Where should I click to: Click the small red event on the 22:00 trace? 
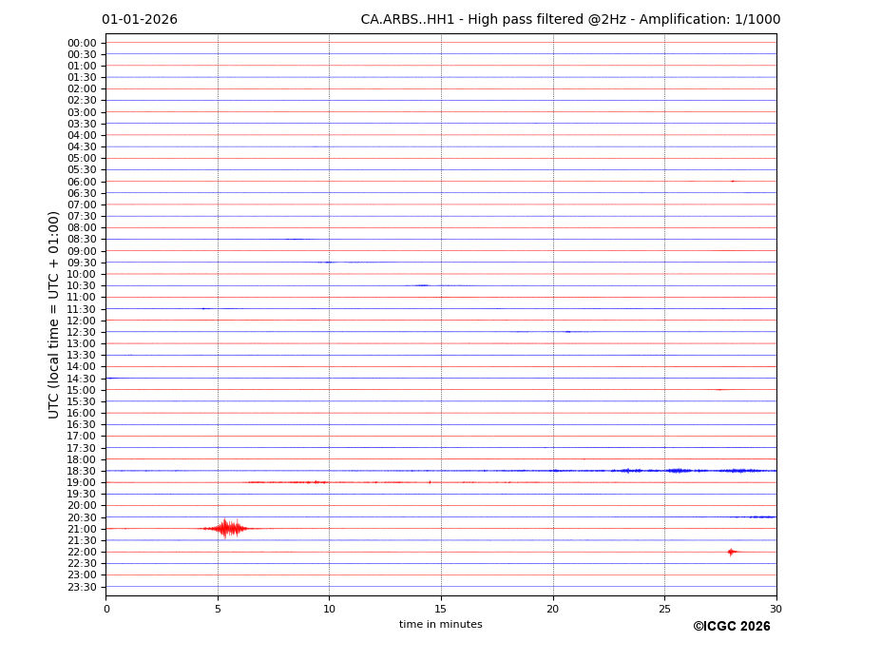[x=731, y=552]
